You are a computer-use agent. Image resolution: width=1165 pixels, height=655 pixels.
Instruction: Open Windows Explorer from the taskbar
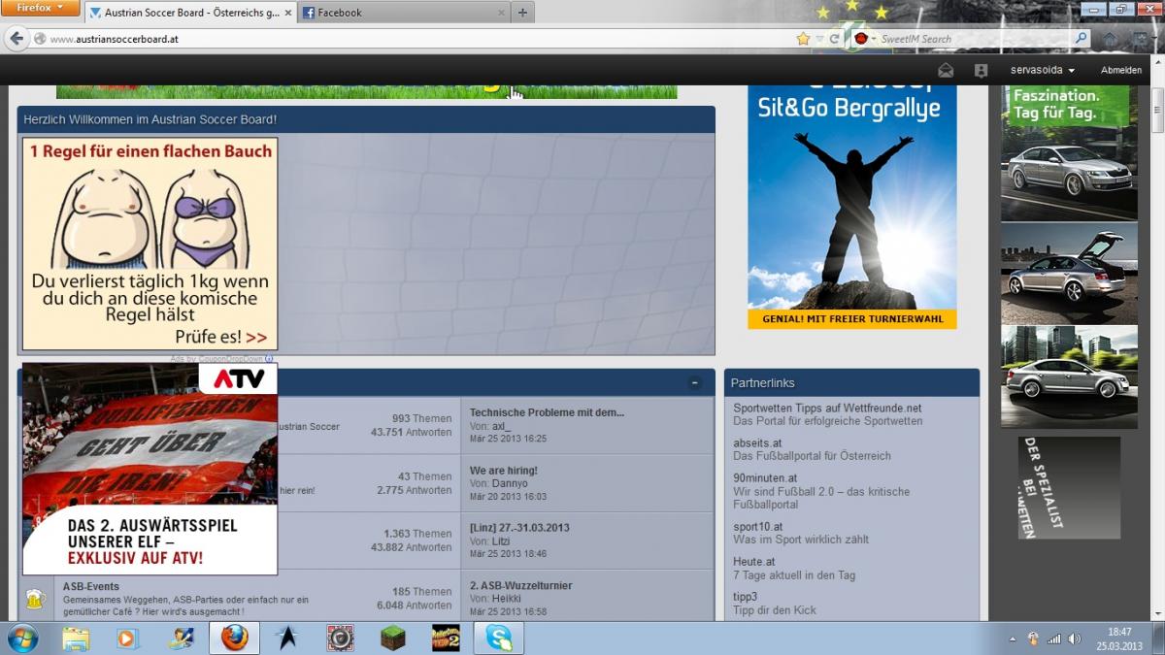(x=76, y=639)
